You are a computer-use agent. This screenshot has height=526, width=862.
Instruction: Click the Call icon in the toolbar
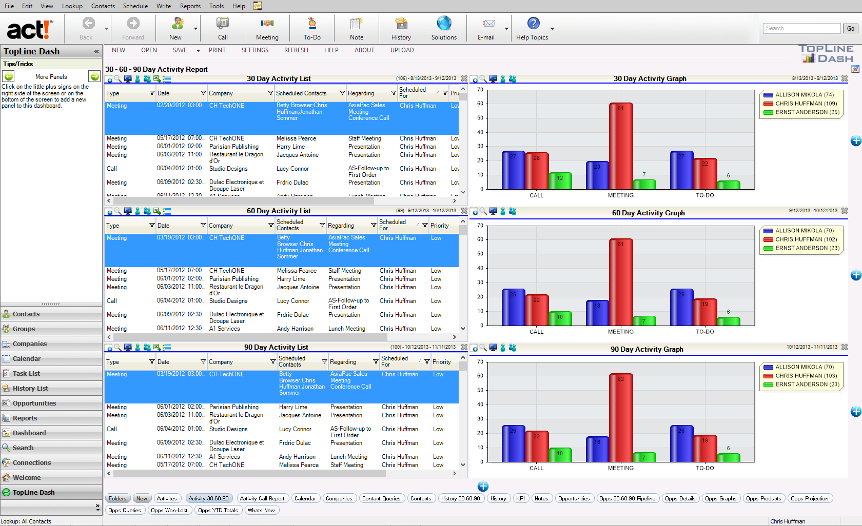pos(223,24)
